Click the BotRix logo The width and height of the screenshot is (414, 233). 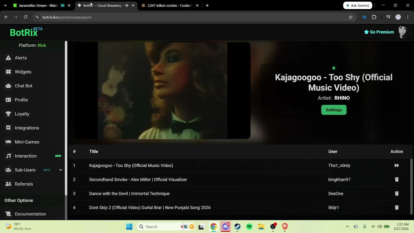26,32
